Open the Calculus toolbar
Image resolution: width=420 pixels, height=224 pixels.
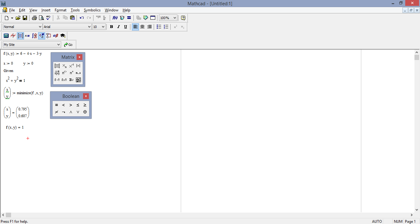tap(34, 36)
